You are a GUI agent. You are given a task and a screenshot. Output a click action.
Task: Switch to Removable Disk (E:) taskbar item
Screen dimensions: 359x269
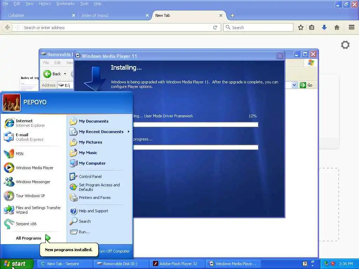pos(121,264)
